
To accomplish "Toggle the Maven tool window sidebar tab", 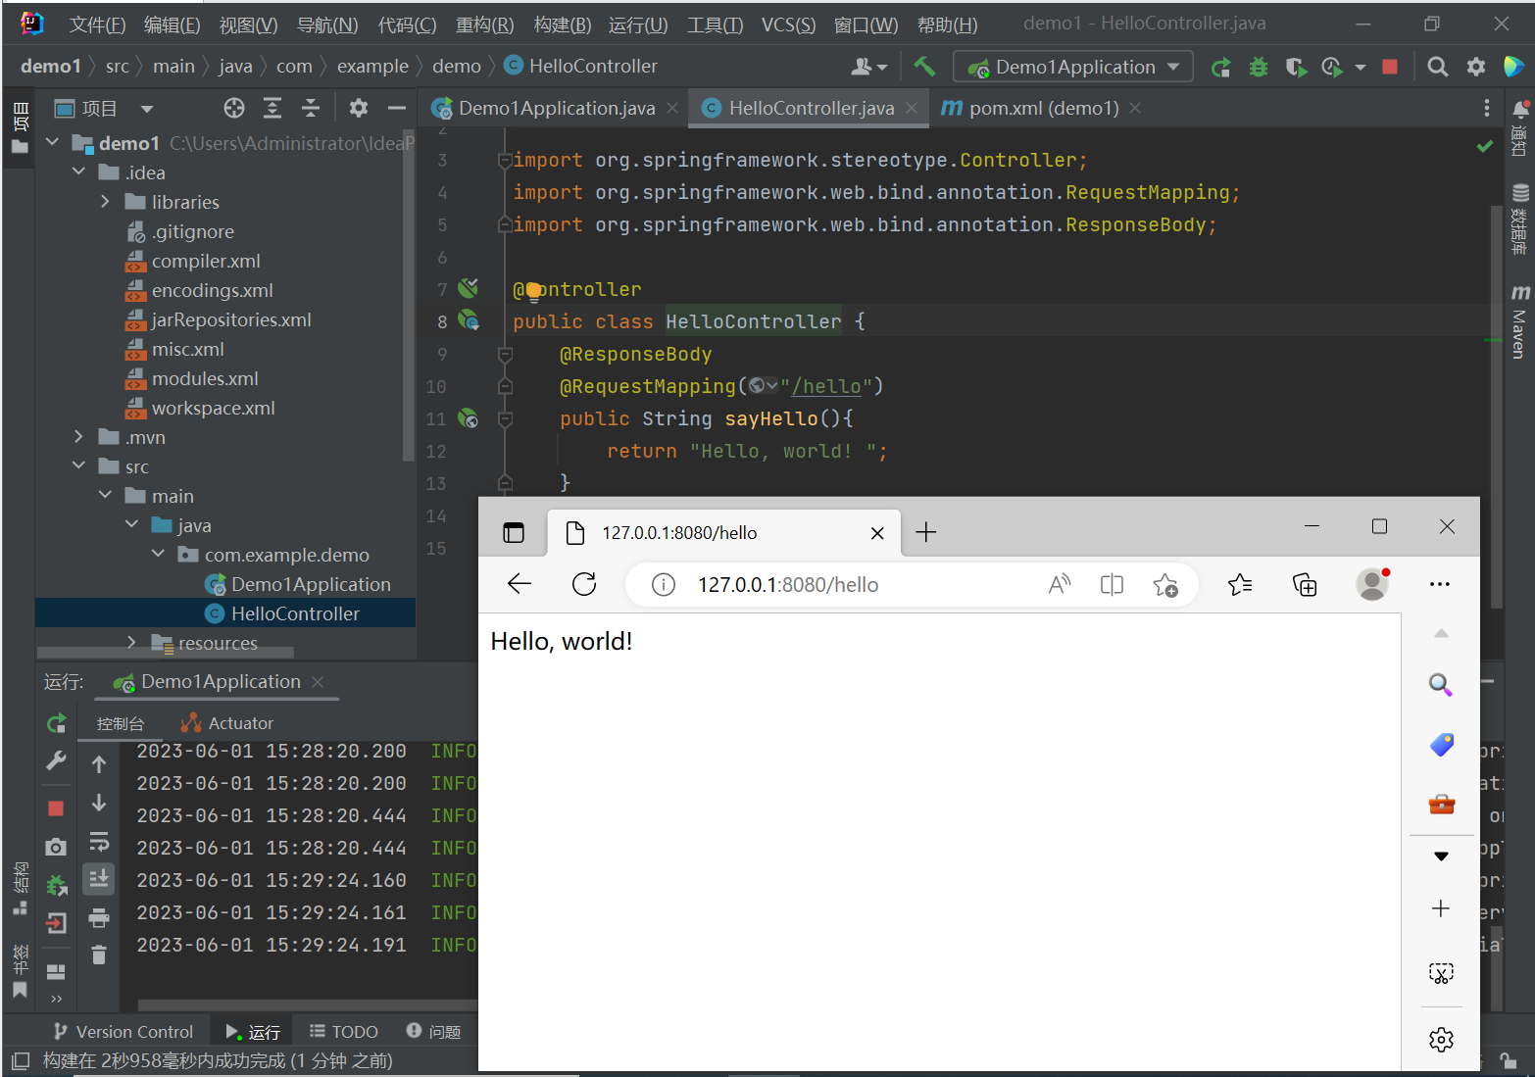I will 1519,321.
